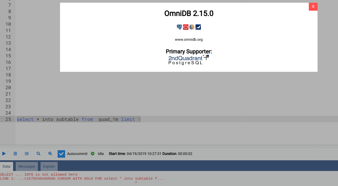Click the green Idle status indicator
Screen dimensions: 338x186
(x=93, y=154)
